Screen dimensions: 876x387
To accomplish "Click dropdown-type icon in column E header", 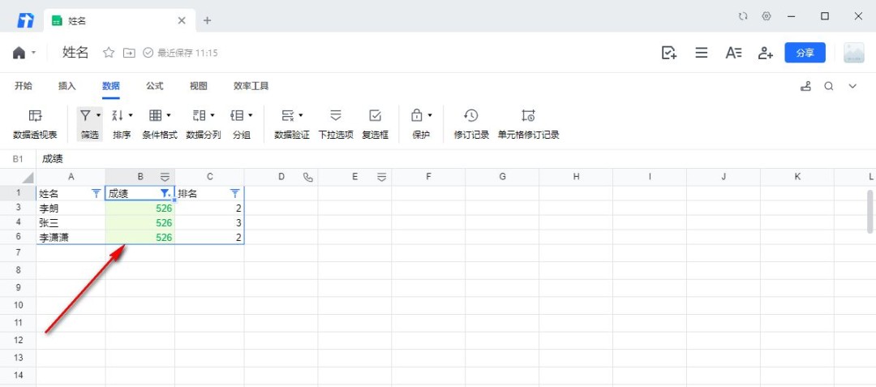I will pyautogui.click(x=381, y=177).
